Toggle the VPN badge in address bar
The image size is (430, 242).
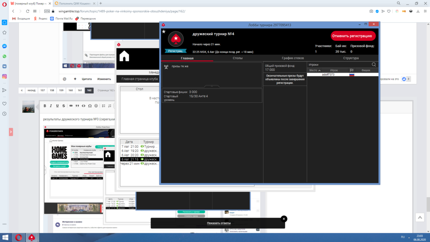(47, 11)
